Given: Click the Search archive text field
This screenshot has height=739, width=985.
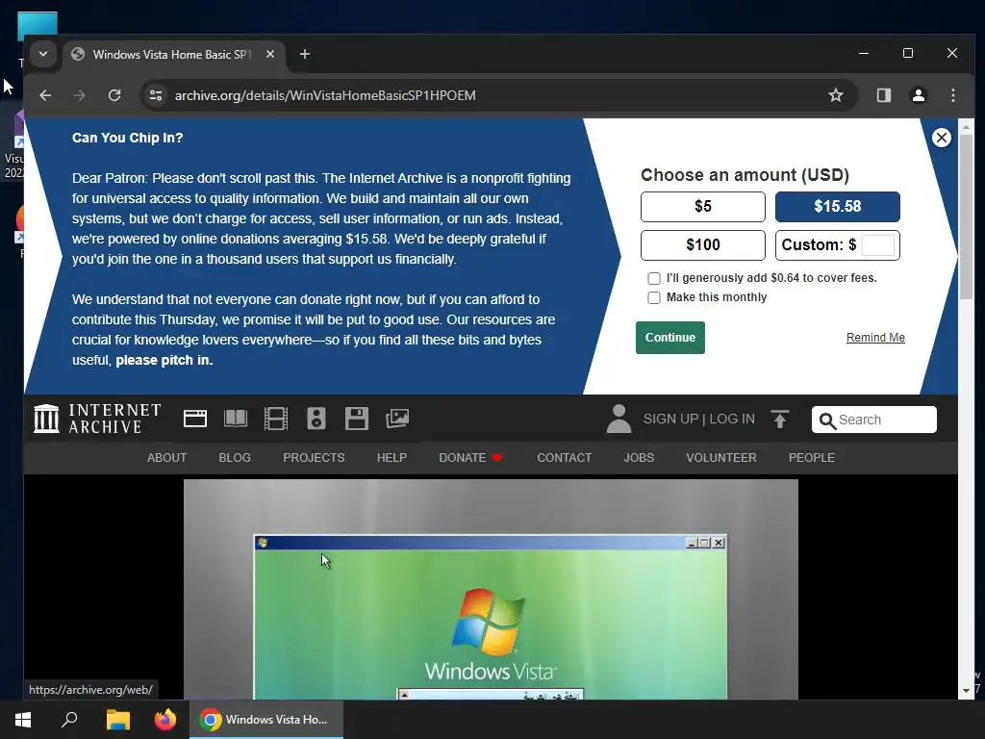Looking at the screenshot, I should click(x=873, y=420).
